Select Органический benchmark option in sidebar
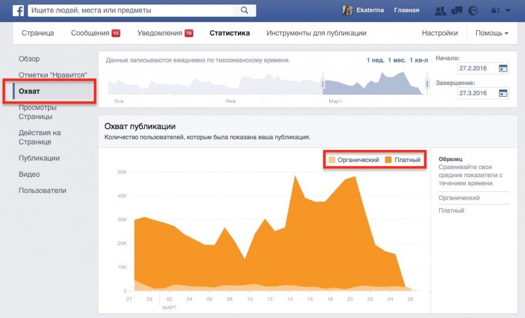Image resolution: width=525 pixels, height=318 pixels. 459,198
